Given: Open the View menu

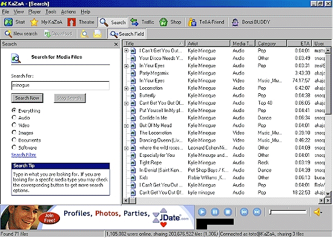Looking at the screenshot, I should [x=19, y=12].
